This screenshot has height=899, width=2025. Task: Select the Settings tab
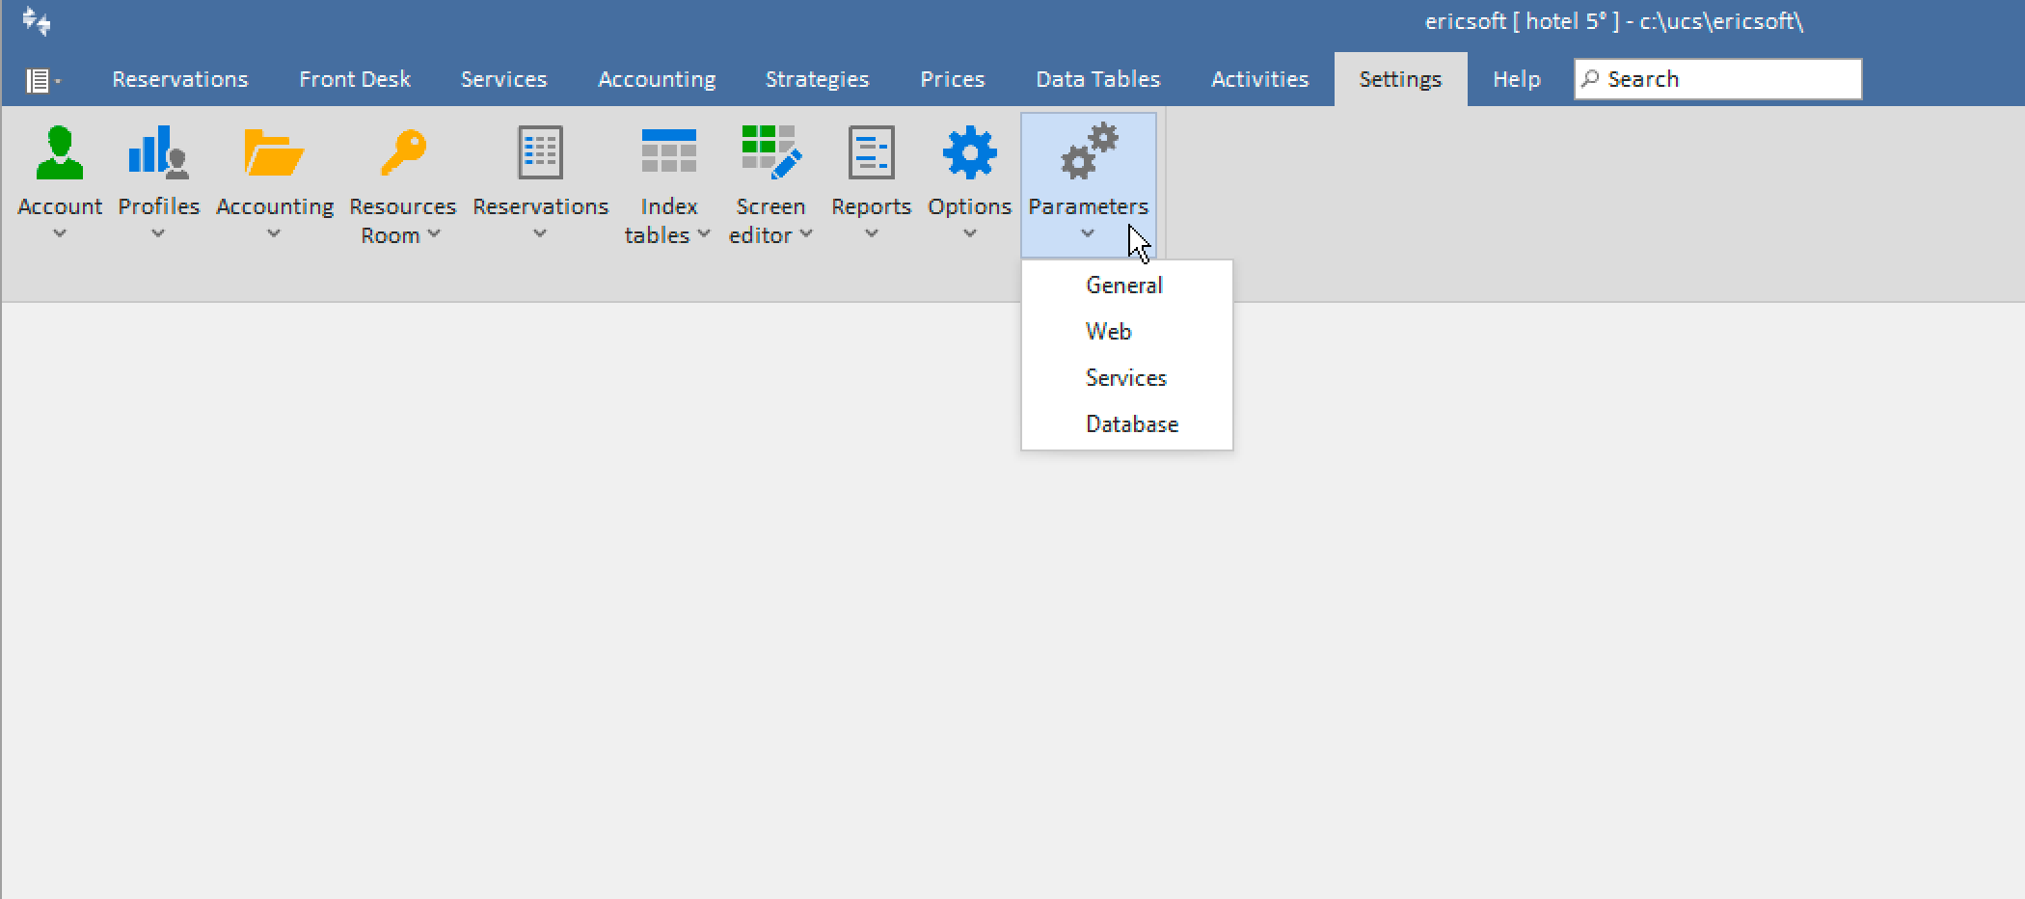tap(1400, 79)
